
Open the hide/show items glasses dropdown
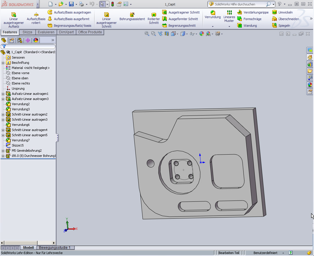[196, 34]
